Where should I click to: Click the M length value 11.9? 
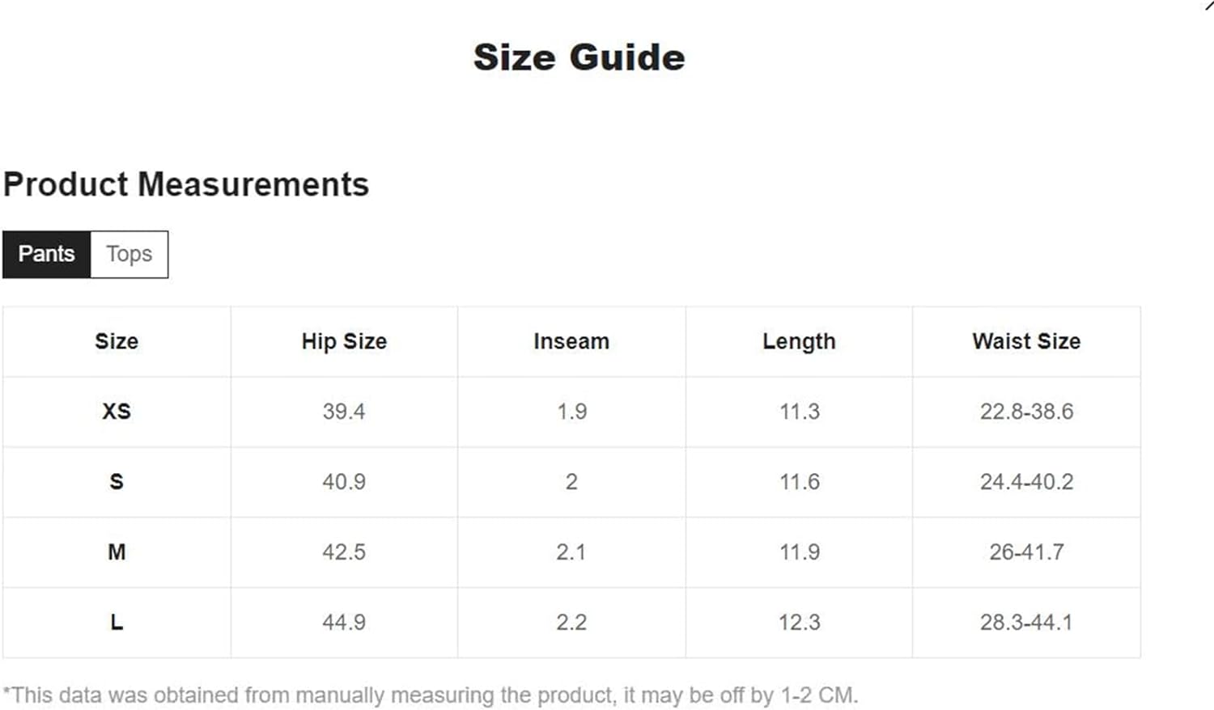tap(800, 552)
